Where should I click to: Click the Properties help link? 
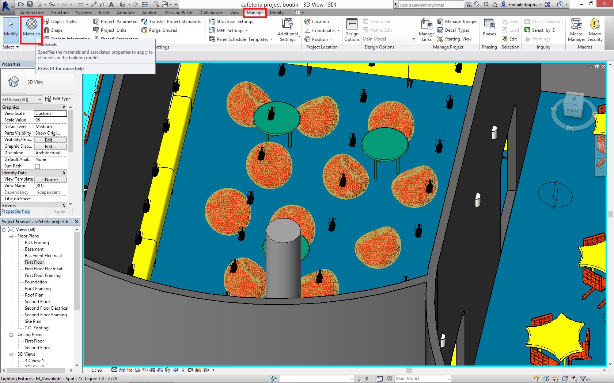[x=16, y=211]
